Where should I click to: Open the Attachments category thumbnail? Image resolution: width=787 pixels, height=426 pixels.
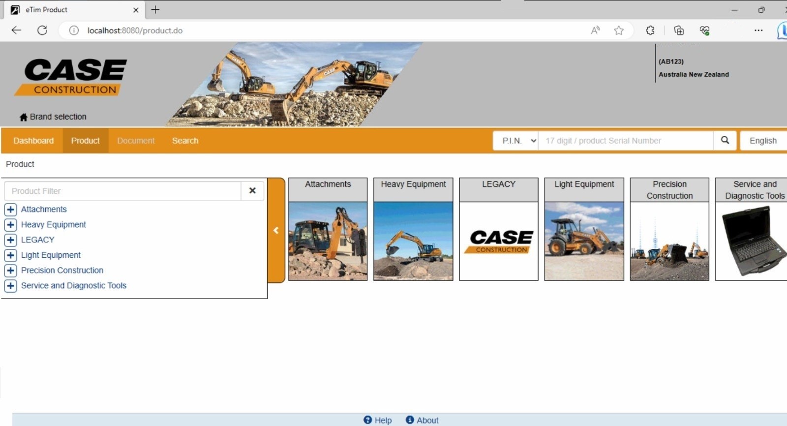[x=328, y=241]
